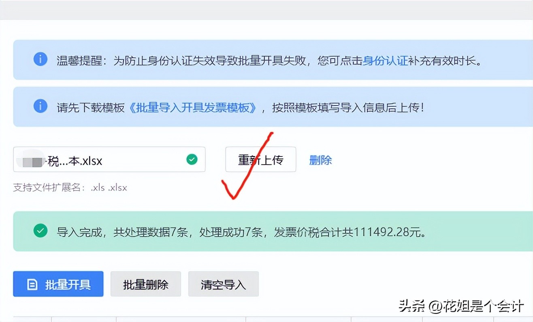533x322 pixels.
Task: Click the info icon beside the template instructions
Action: pos(40,106)
